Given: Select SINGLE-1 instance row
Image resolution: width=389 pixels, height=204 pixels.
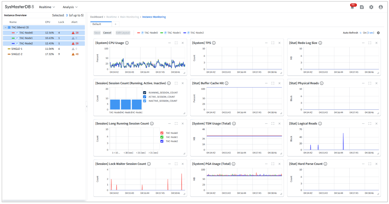Looking at the screenshot, I should pos(44,49).
